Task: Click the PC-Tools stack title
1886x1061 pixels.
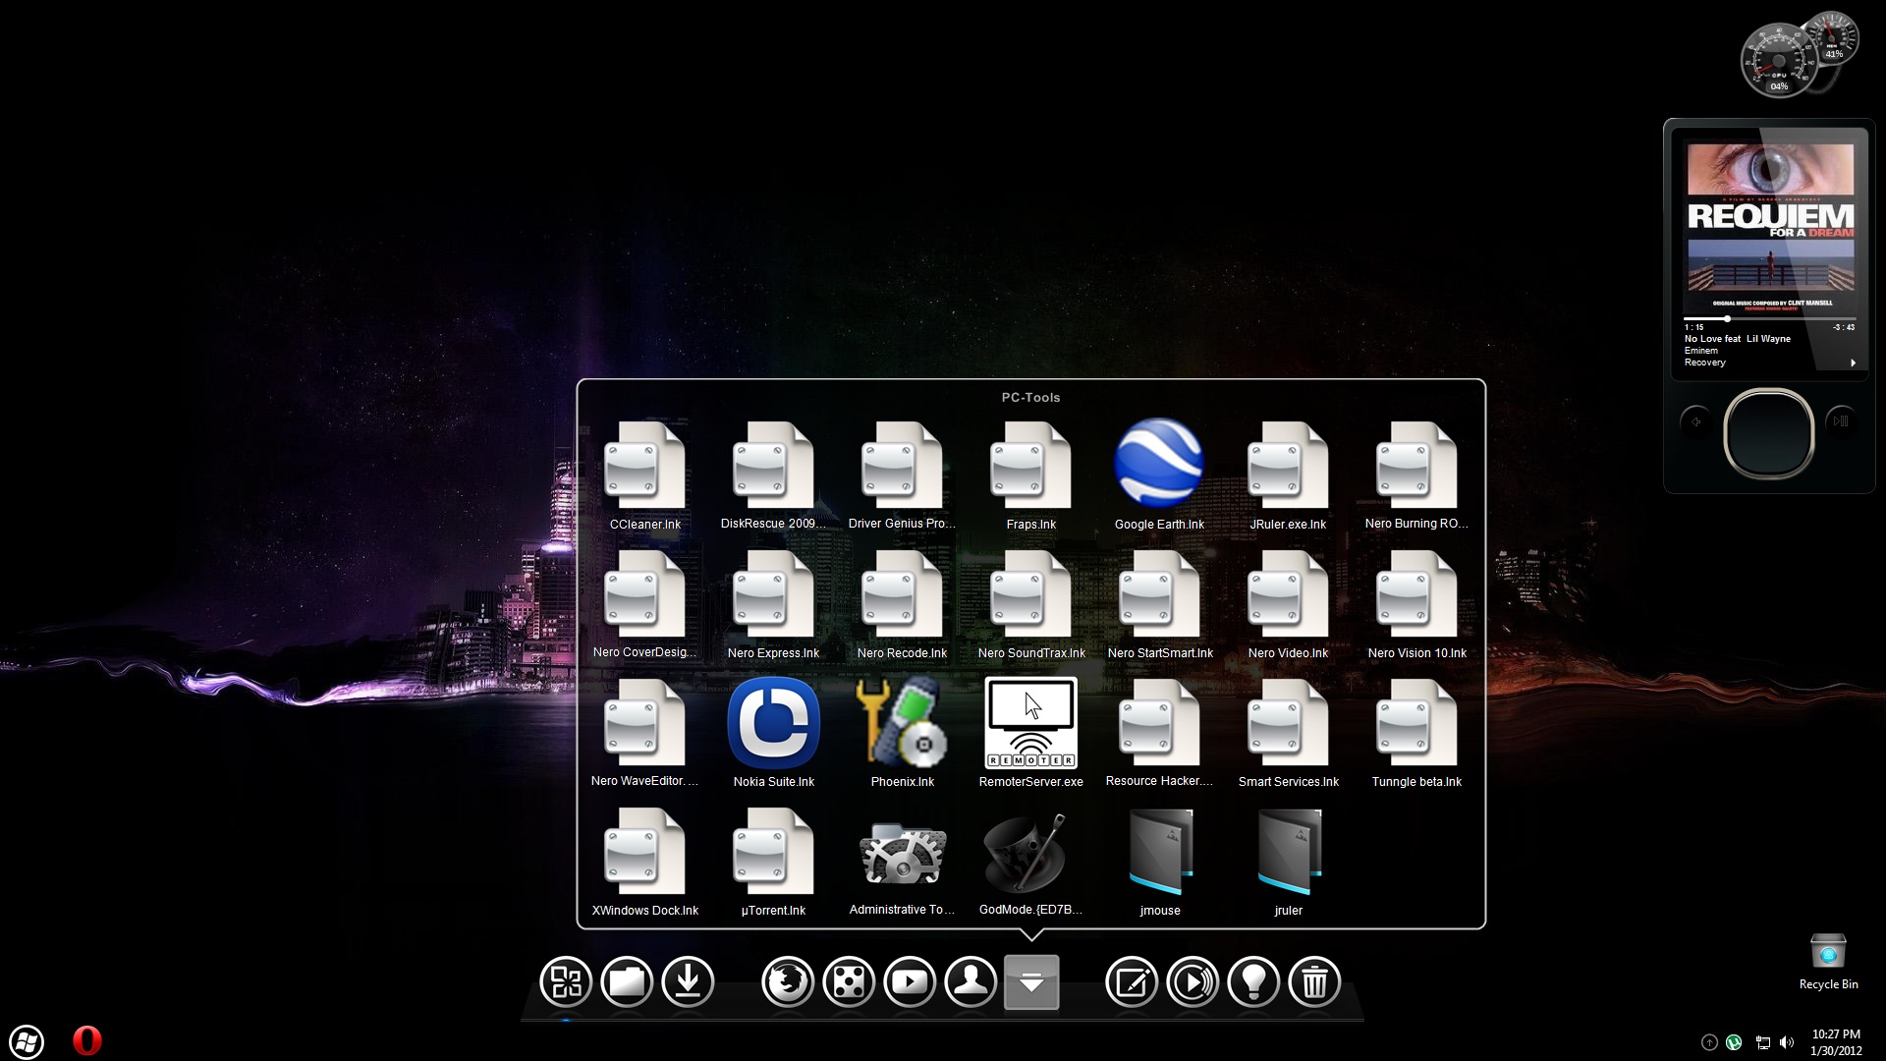Action: point(1030,398)
